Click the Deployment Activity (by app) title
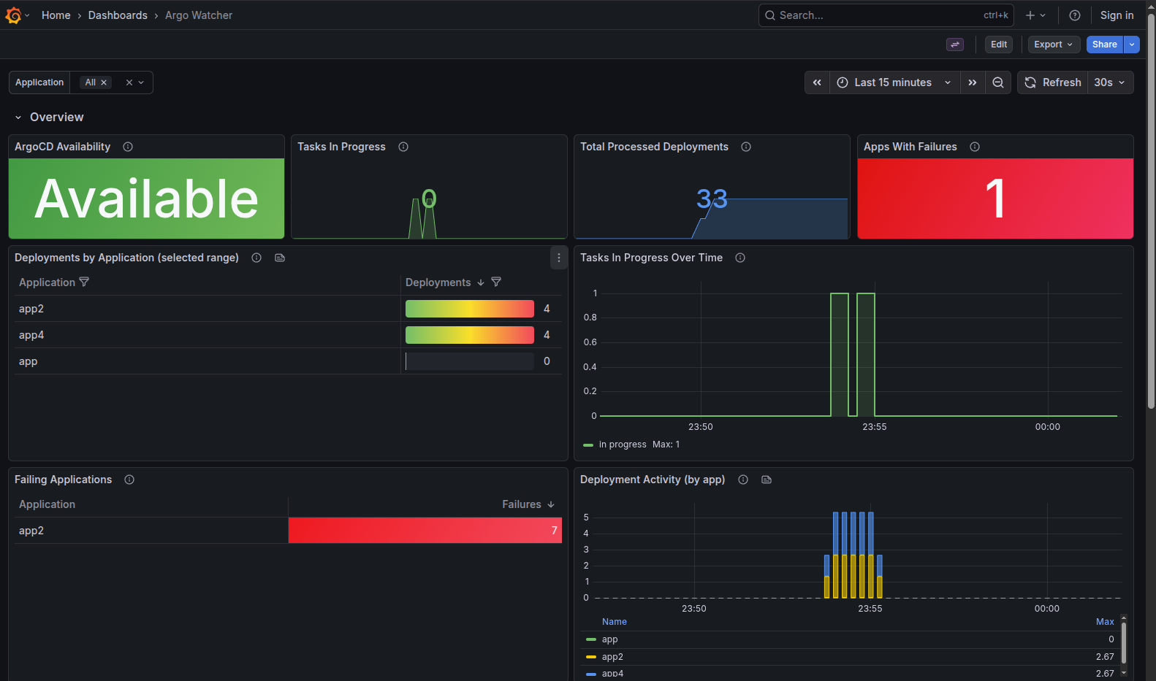 [653, 480]
